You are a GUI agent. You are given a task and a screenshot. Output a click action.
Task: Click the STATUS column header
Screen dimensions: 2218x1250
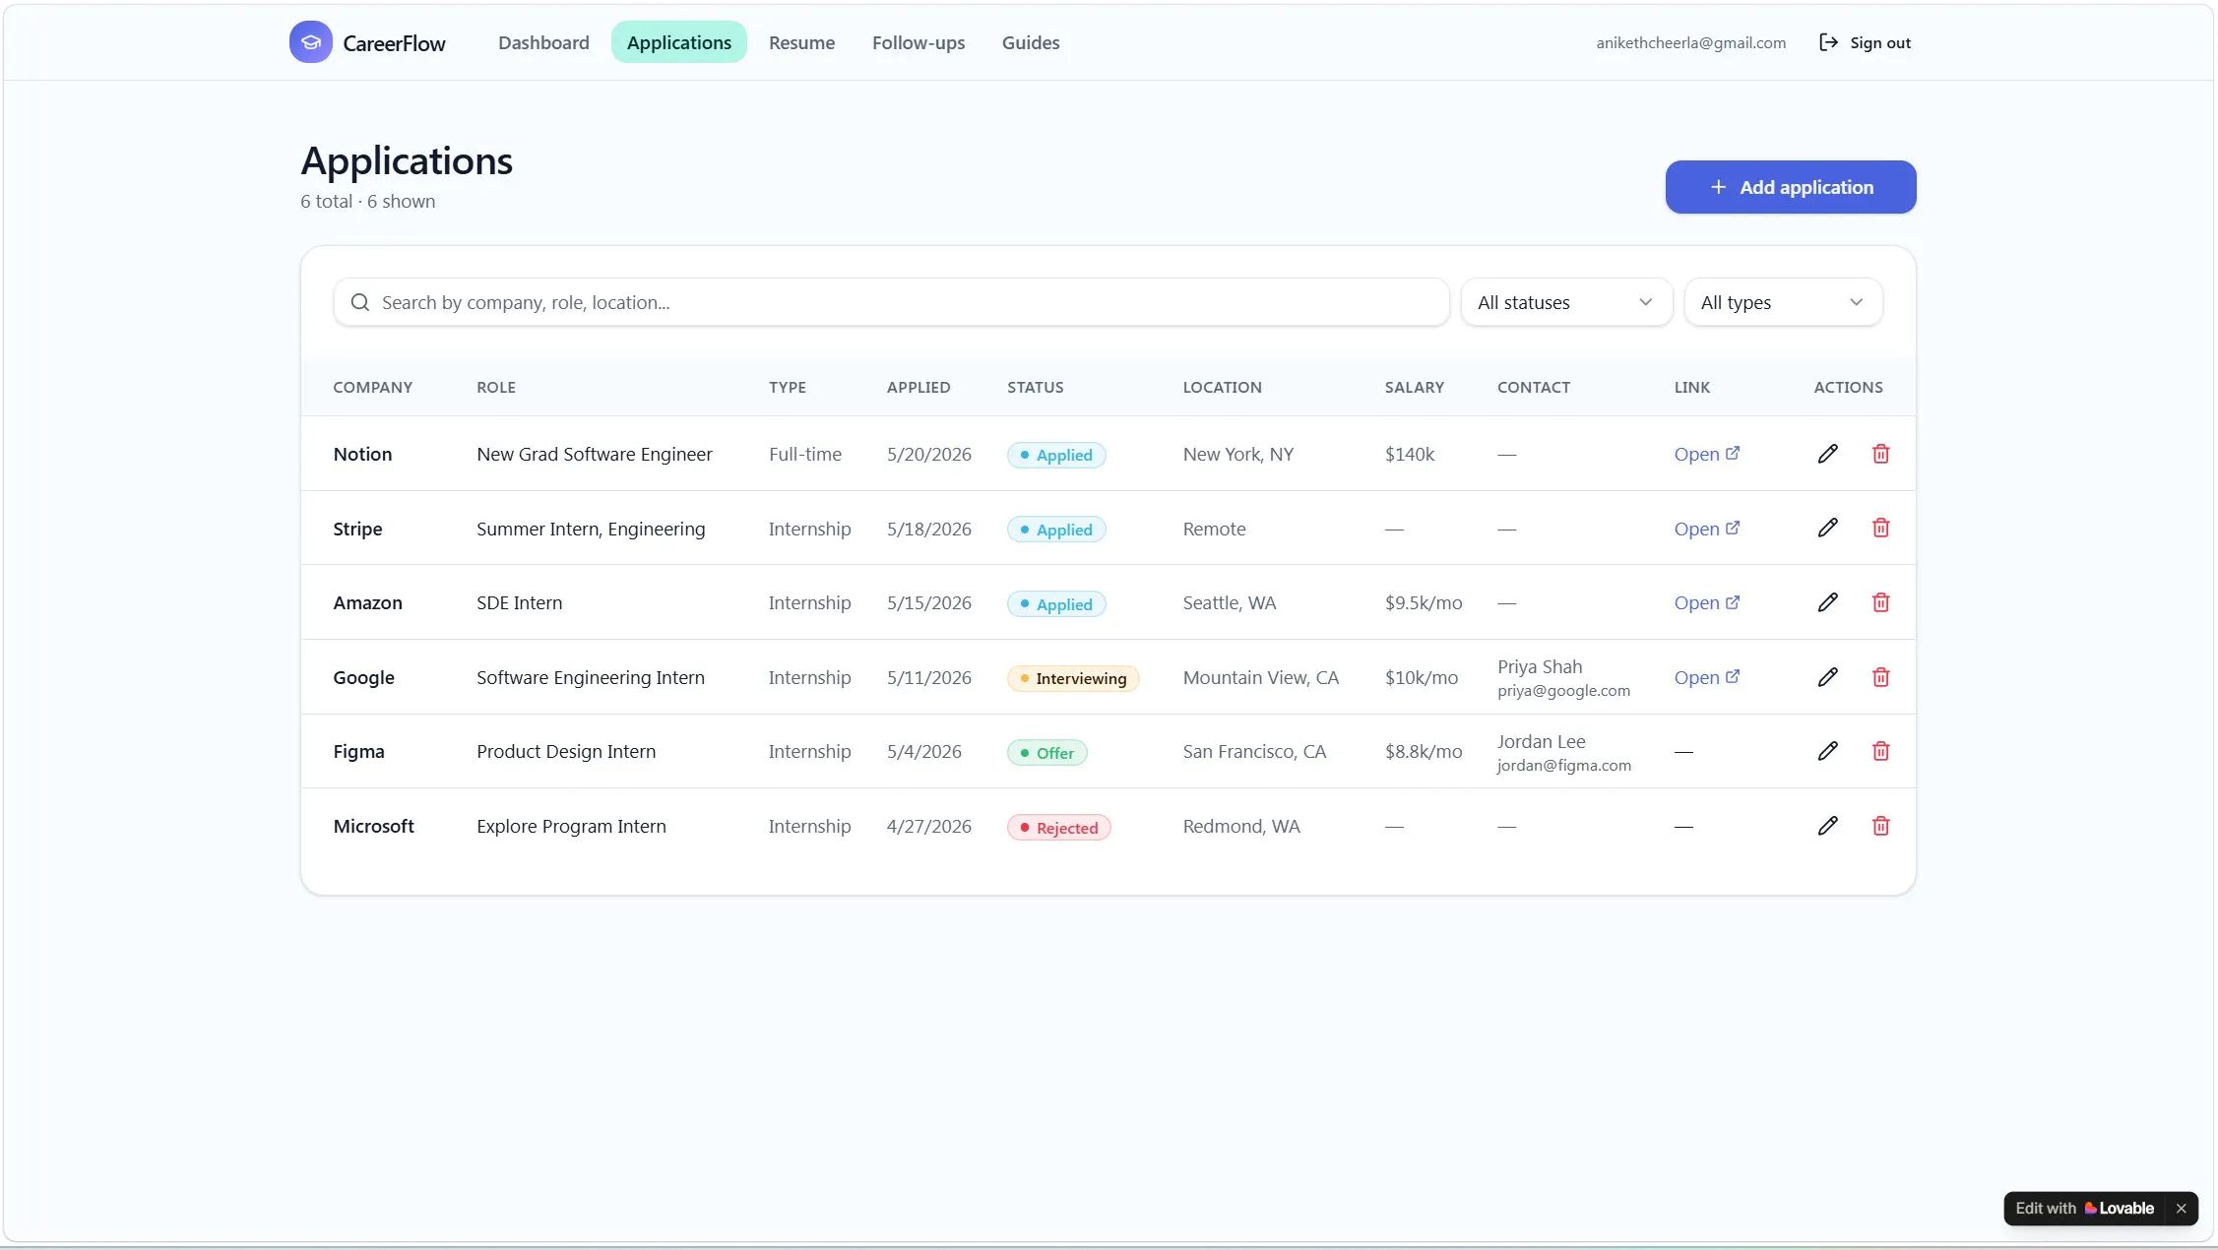1035,387
